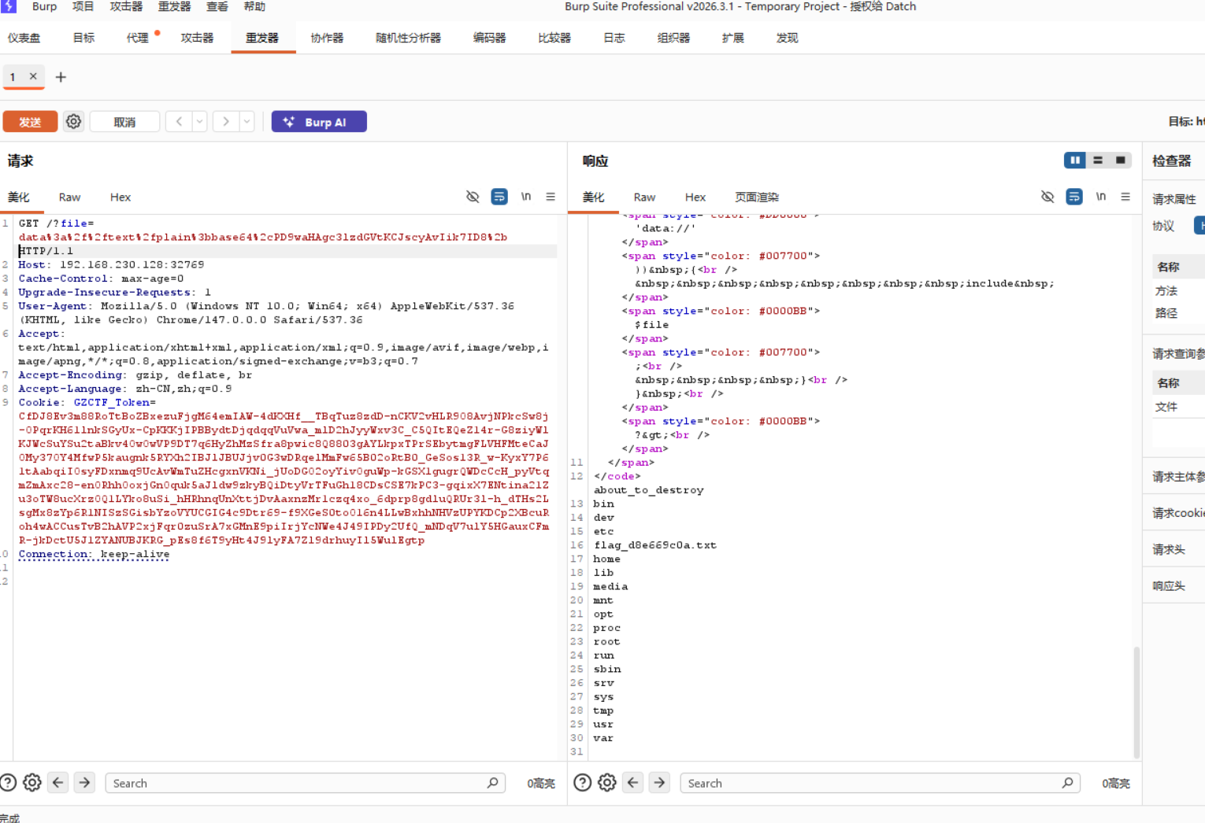The height and width of the screenshot is (823, 1205).
Task: Open response search settings gear
Action: coord(607,783)
